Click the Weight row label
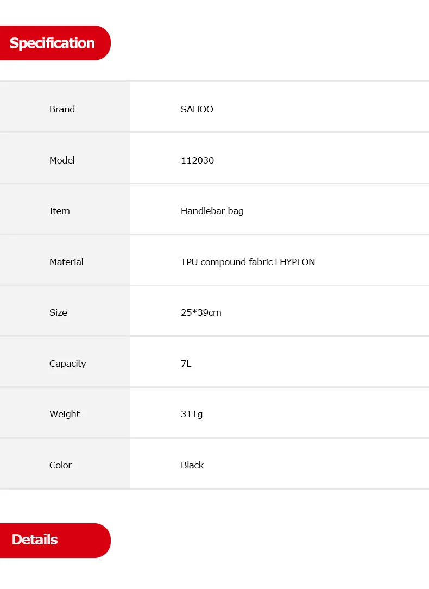The width and height of the screenshot is (429, 589). (x=65, y=415)
